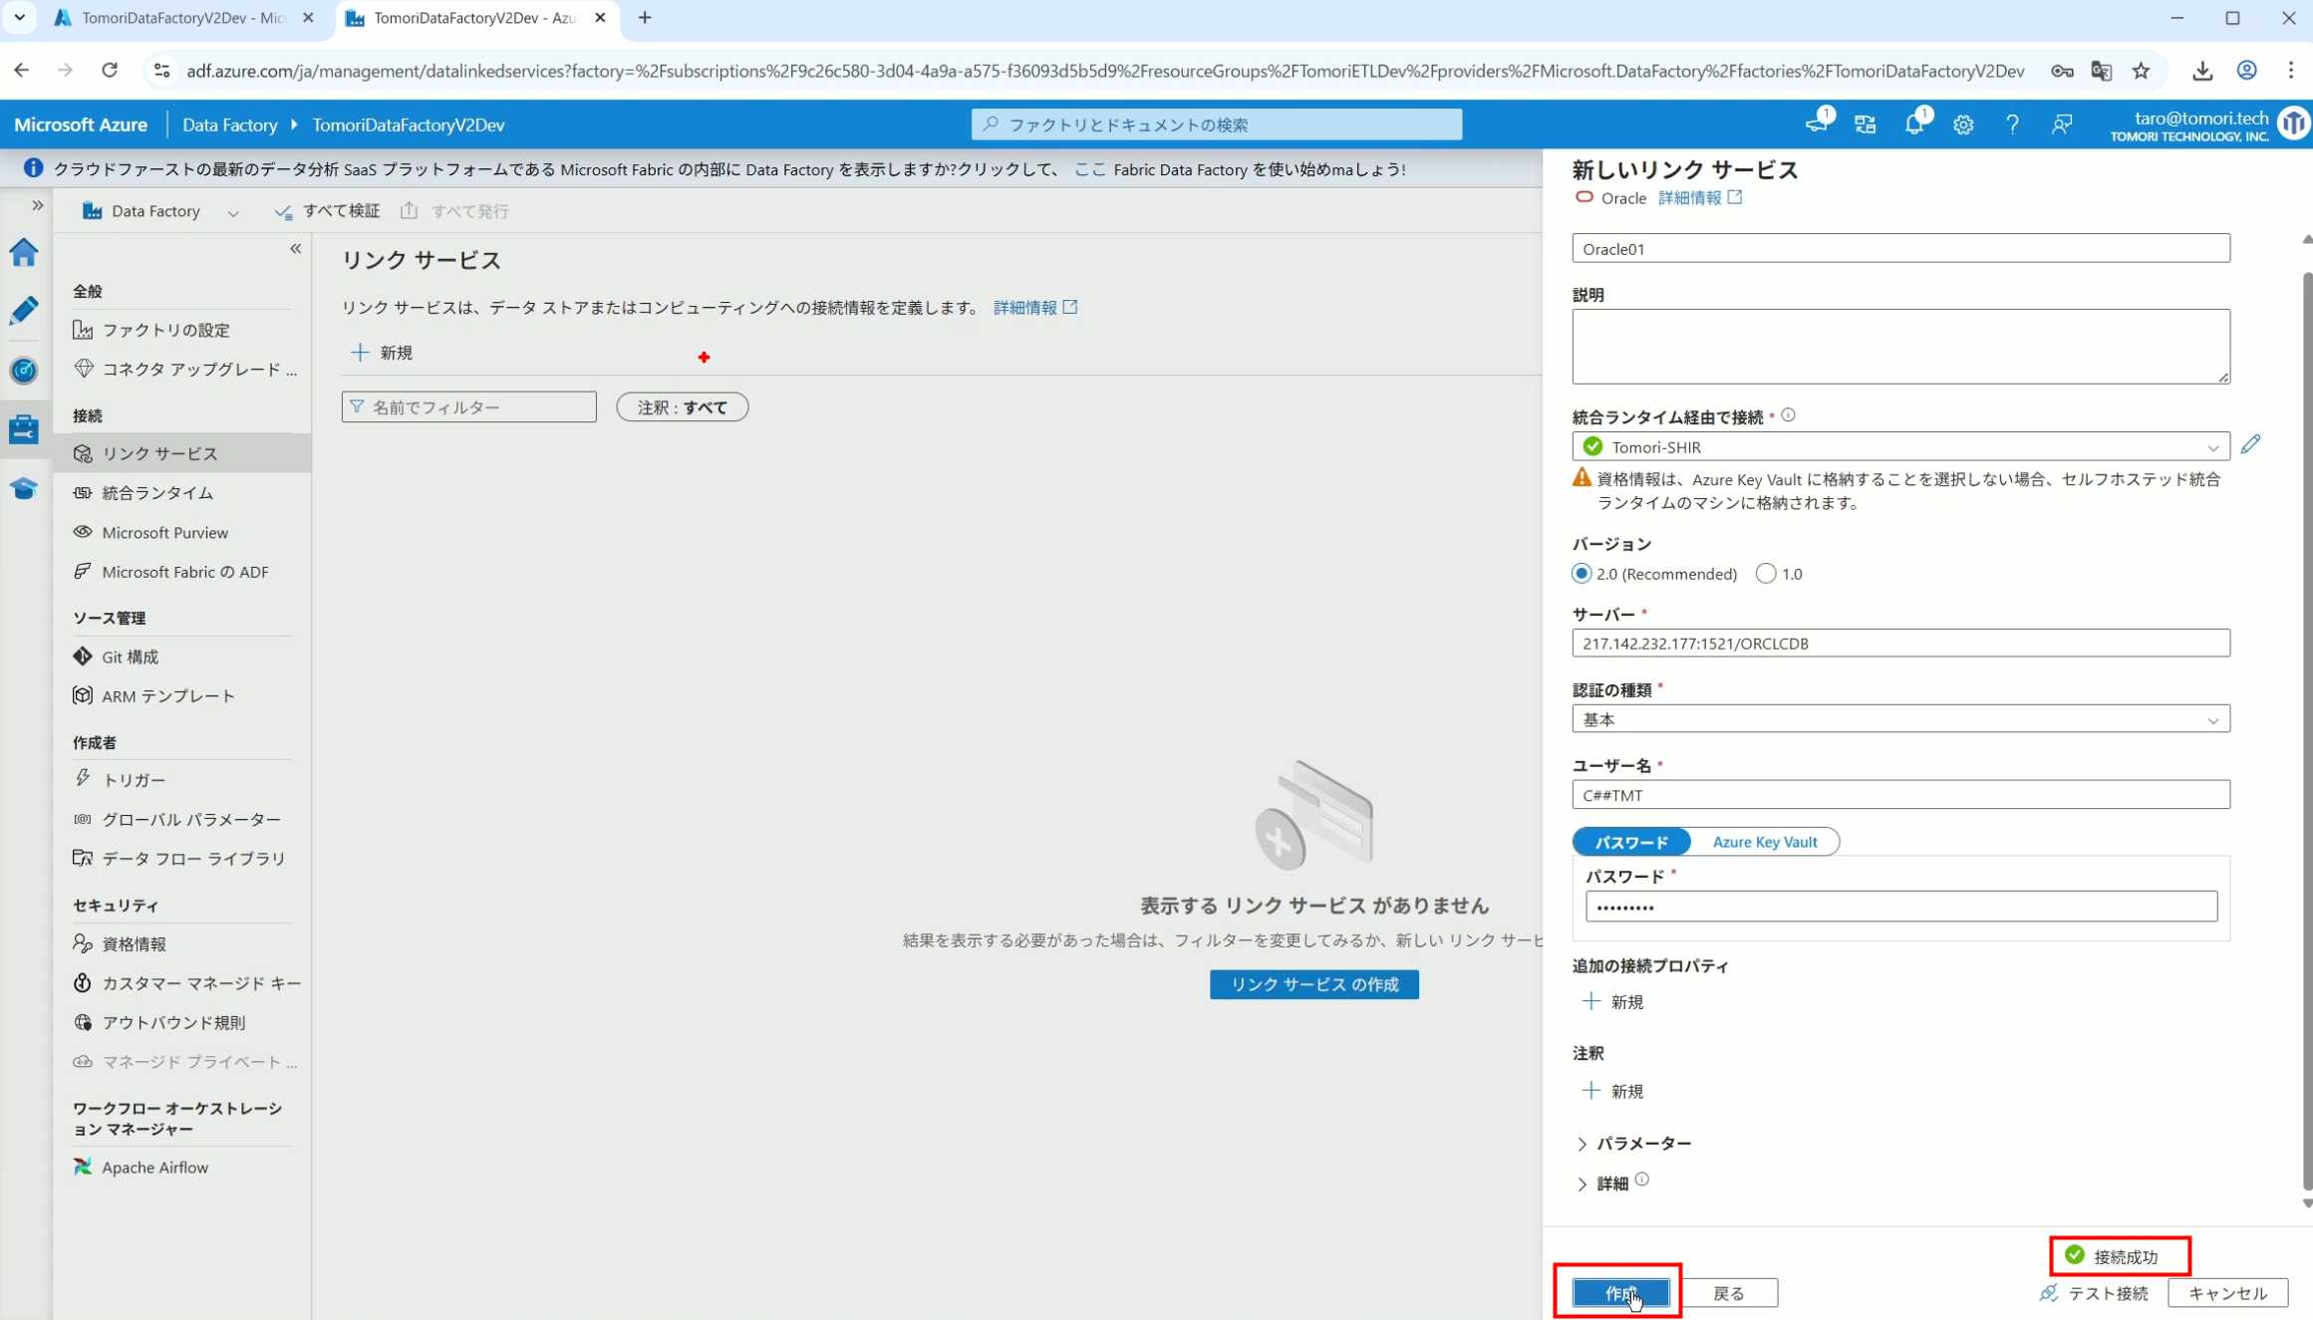Select version 2.0 (Recommended) radio button
Image resolution: width=2313 pixels, height=1320 pixels.
pos(1582,574)
